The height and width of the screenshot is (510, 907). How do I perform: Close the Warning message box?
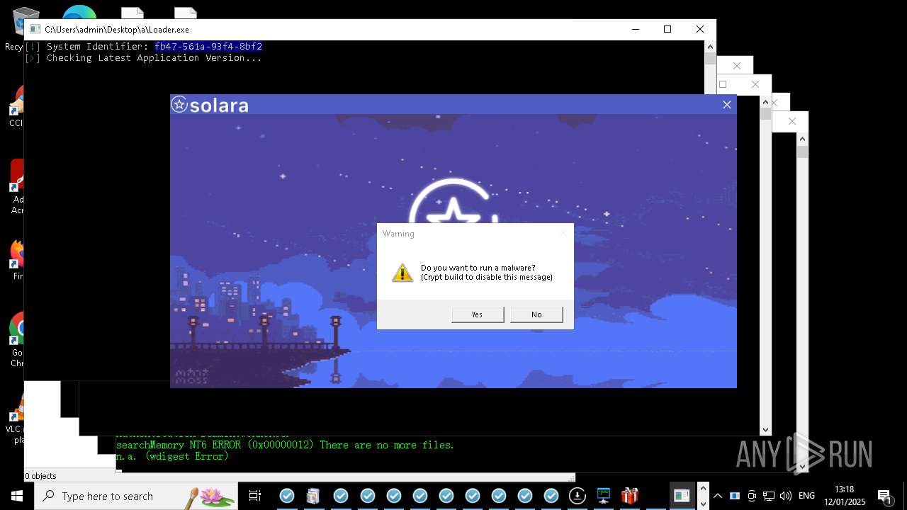pyautogui.click(x=563, y=233)
